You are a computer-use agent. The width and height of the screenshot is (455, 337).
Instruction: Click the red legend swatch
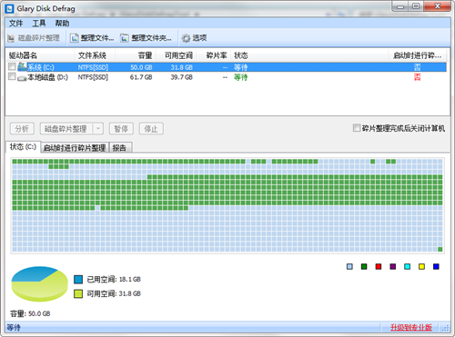[x=379, y=266]
